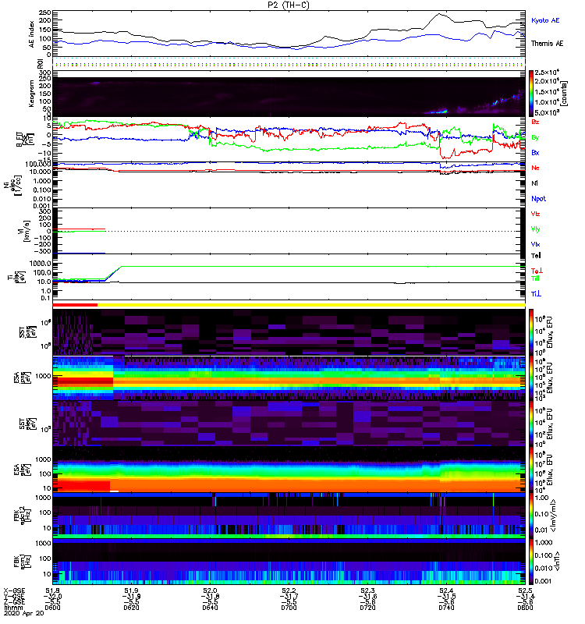Select the P2 (TH-C) plot title

click(x=289, y=5)
